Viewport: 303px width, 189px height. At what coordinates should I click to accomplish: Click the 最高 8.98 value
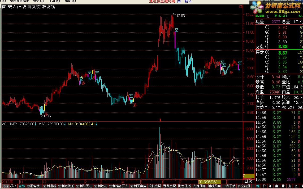pos(276,82)
